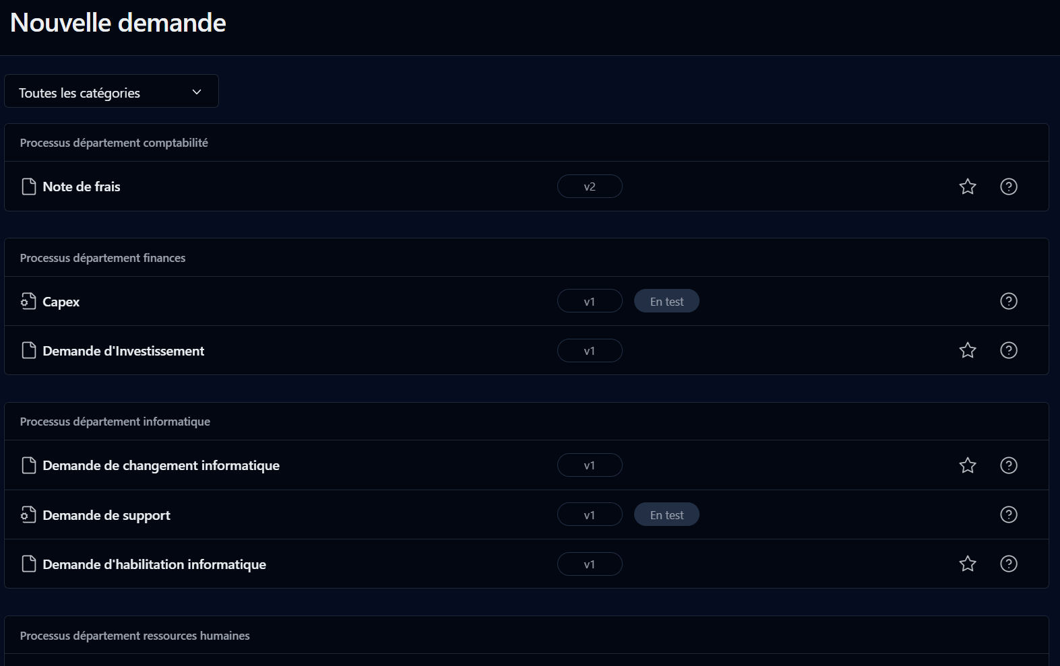Open help for the Capex process
This screenshot has height=666, width=1060.
click(x=1009, y=301)
